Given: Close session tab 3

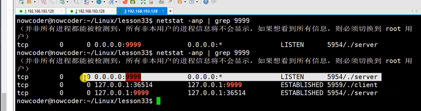Looking at the screenshot, I should 163,11.
